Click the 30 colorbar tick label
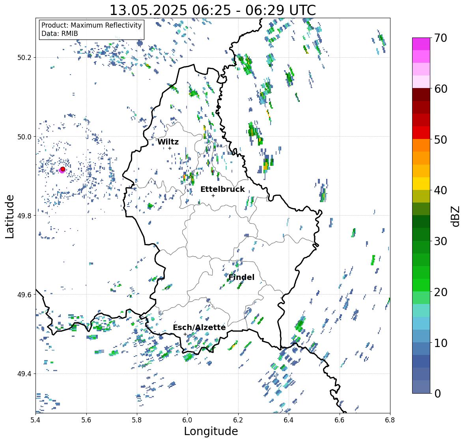This screenshot has width=465, height=441. [441, 241]
